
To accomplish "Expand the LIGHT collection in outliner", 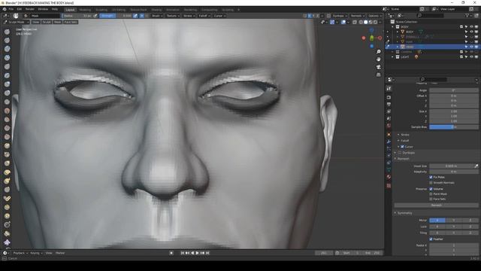I will click(x=392, y=57).
